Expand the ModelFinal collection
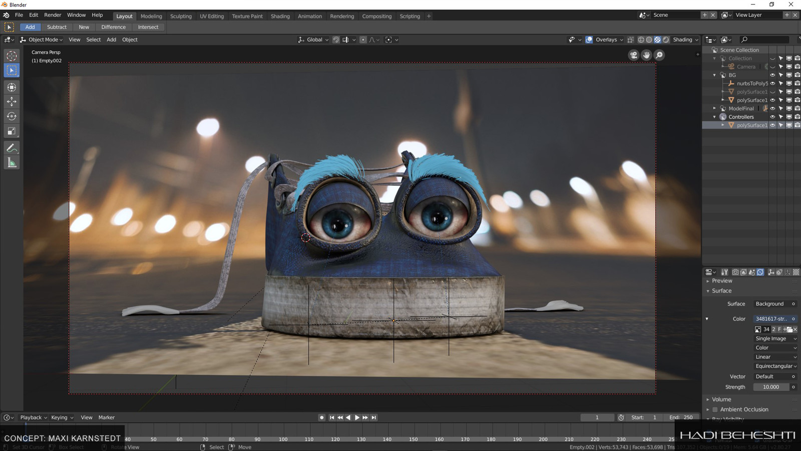 point(714,108)
